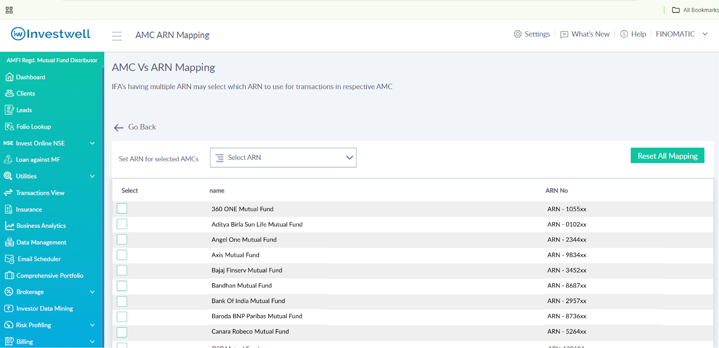Click the Insurance document icon
Image resolution: width=719 pixels, height=348 pixels.
point(9,209)
